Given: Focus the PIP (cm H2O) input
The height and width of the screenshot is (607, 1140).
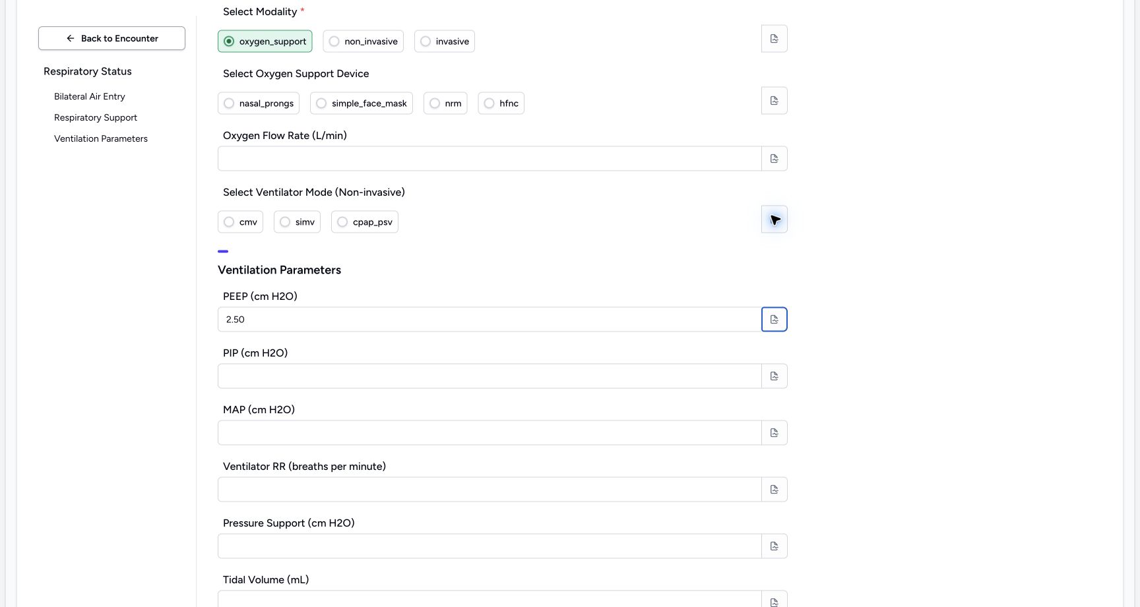Looking at the screenshot, I should pos(490,376).
